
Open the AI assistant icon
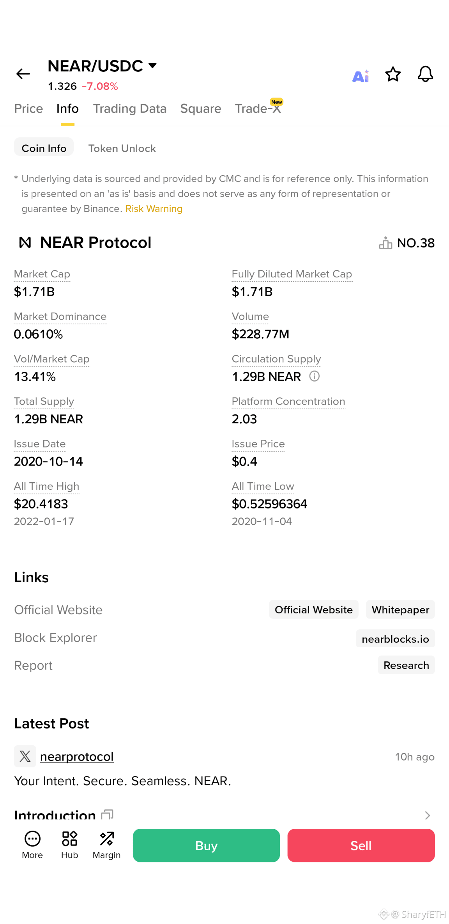(361, 76)
